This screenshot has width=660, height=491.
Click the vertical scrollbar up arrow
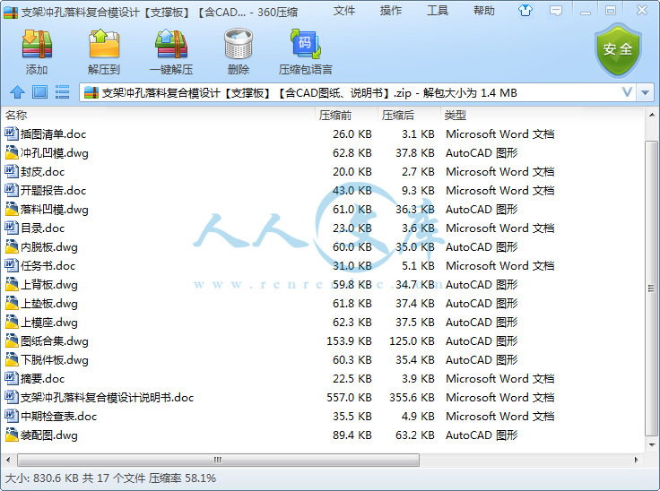tap(652, 115)
